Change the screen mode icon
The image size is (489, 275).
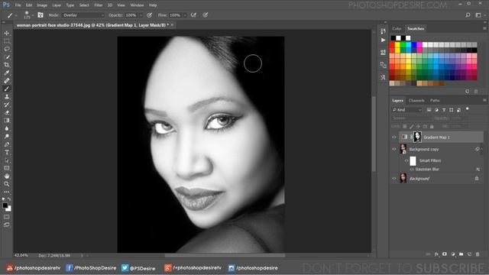tap(7, 225)
